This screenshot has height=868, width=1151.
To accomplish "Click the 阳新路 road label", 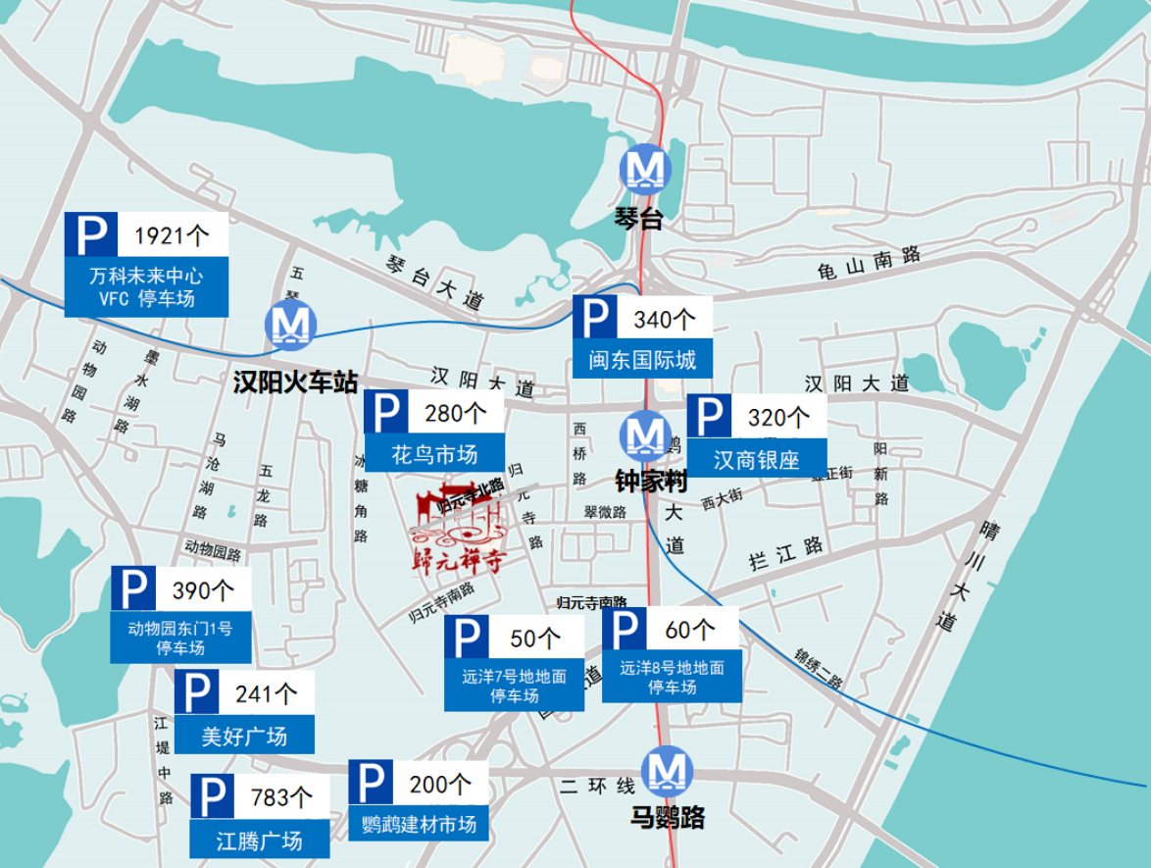I will point(880,474).
